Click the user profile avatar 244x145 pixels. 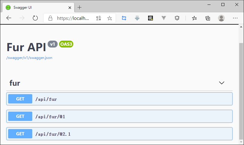(x=221, y=18)
